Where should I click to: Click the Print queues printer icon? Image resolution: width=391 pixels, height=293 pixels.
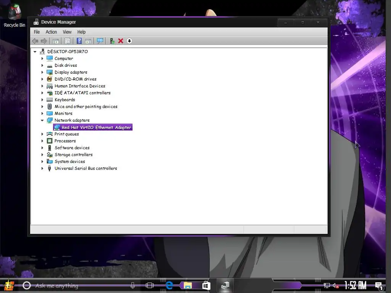pos(50,134)
